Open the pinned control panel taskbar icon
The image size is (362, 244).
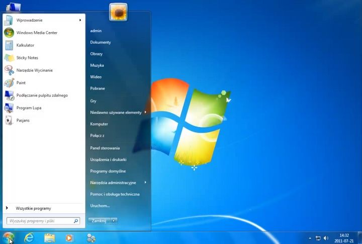[91, 238]
